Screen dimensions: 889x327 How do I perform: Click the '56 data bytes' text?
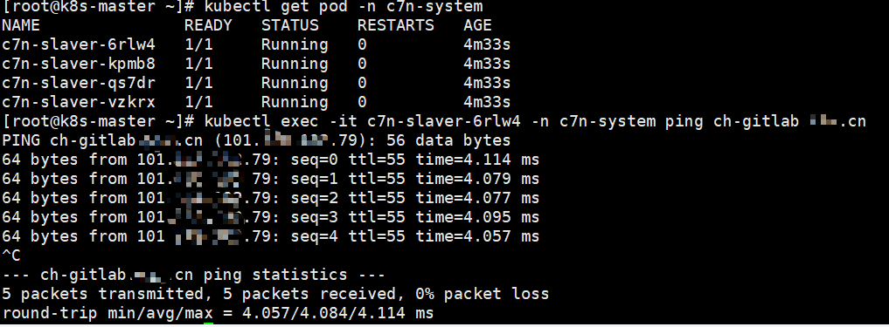pos(448,140)
